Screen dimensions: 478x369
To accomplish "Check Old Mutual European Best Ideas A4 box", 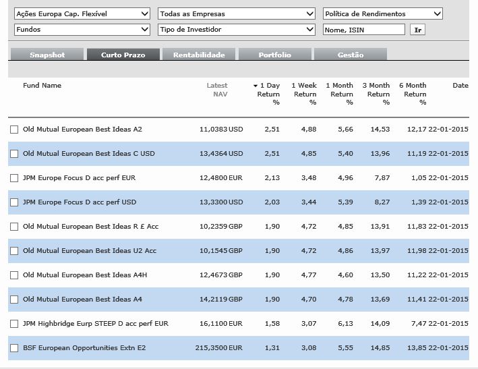I will [x=14, y=300].
